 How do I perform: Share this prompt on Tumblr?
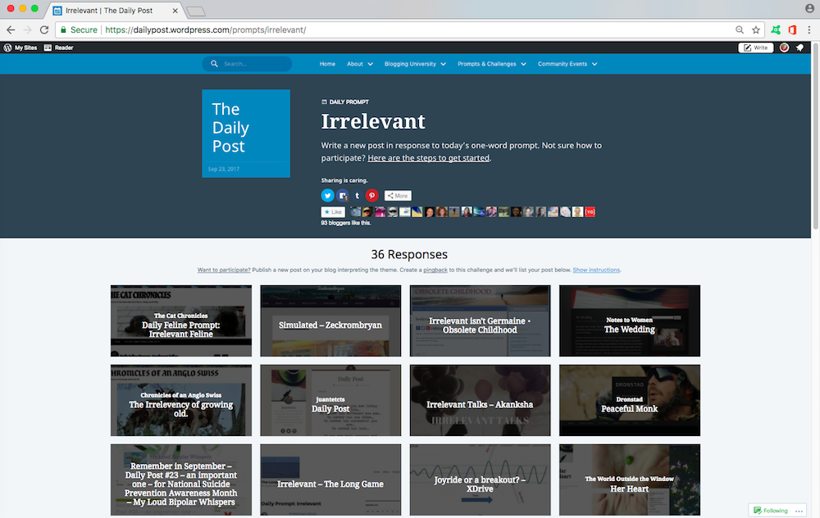[357, 196]
